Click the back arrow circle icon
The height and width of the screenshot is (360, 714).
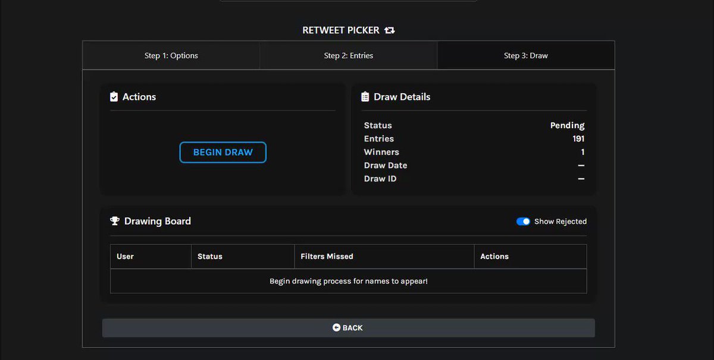[336, 328]
